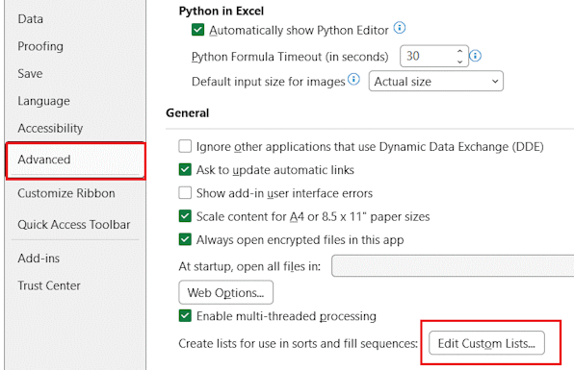Open the Trust Center category
574x370 pixels.
click(x=49, y=285)
